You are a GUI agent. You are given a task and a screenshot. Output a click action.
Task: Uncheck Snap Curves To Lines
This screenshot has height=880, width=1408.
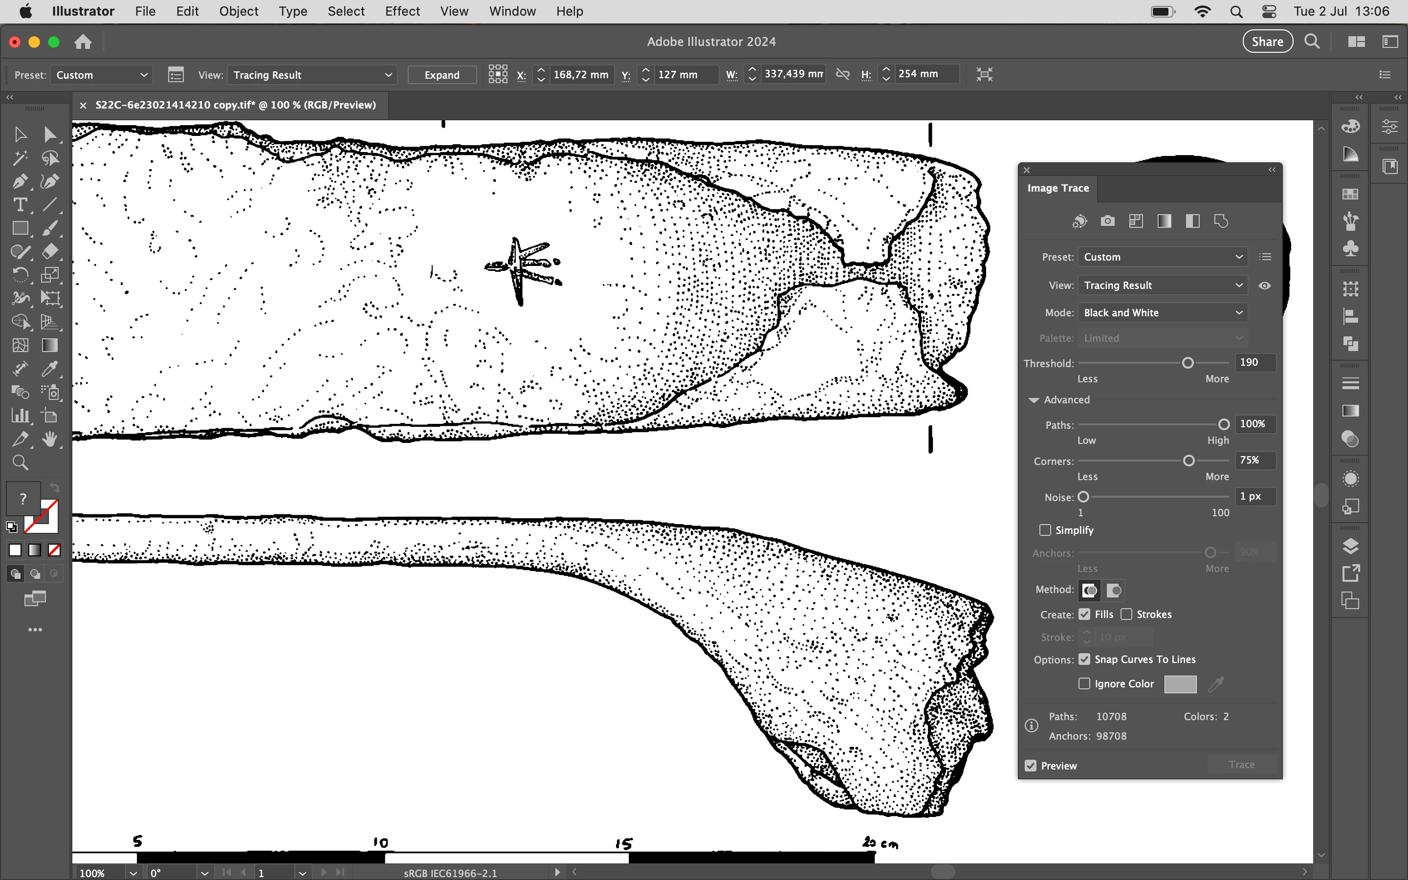[1084, 660]
